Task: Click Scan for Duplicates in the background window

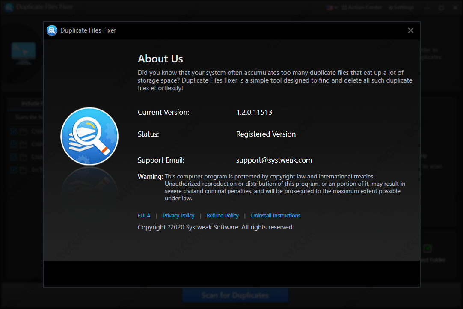Action: click(235, 295)
